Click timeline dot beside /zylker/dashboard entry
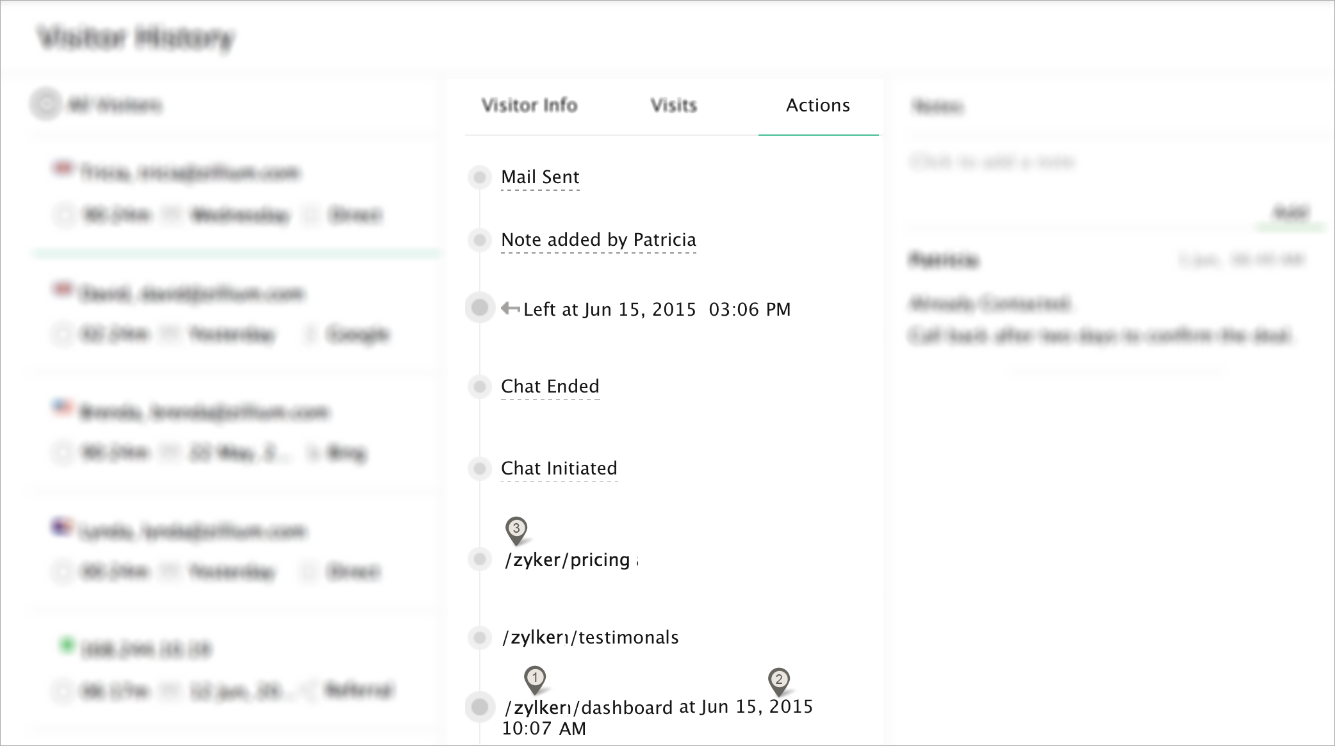1335x746 pixels. [480, 708]
